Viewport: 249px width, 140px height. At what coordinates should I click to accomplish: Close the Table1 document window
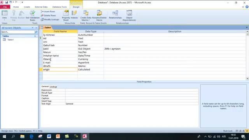(247, 28)
